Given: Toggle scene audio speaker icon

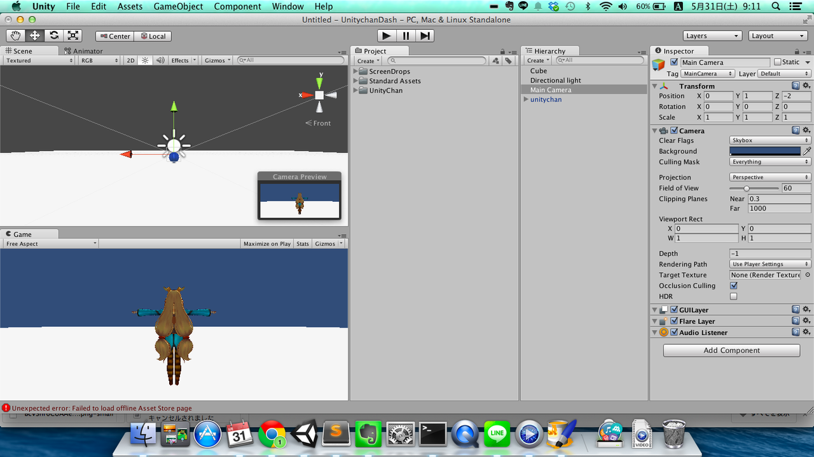Looking at the screenshot, I should pos(160,60).
